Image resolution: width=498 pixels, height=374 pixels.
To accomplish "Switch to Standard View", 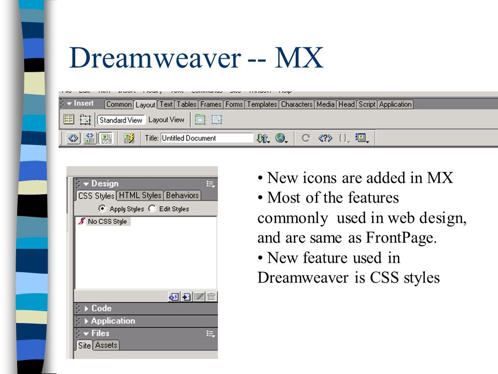I will 121,120.
